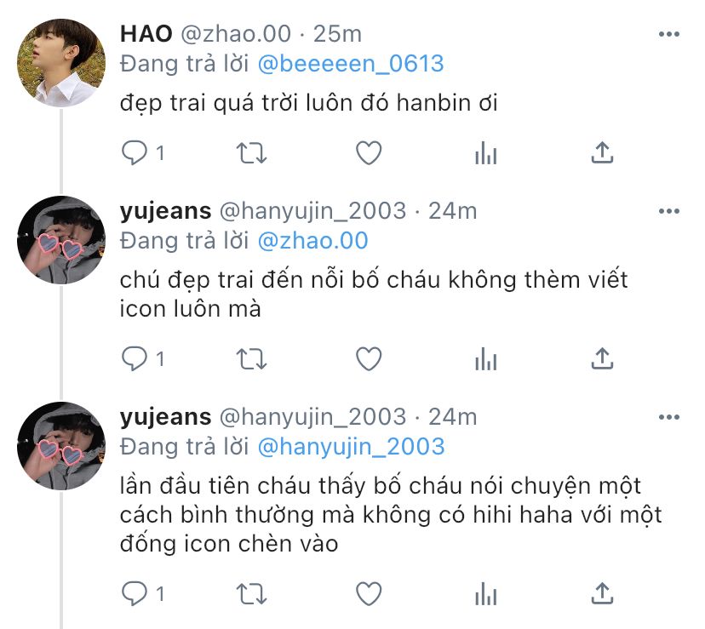
Task: Like yujeans' tweet replying to @hanyujin_2003
Action: pos(369,593)
